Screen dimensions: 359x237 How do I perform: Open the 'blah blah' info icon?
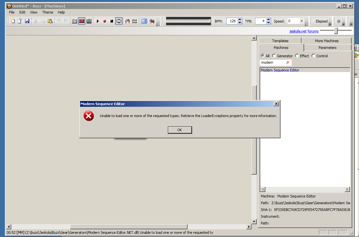tap(135, 21)
